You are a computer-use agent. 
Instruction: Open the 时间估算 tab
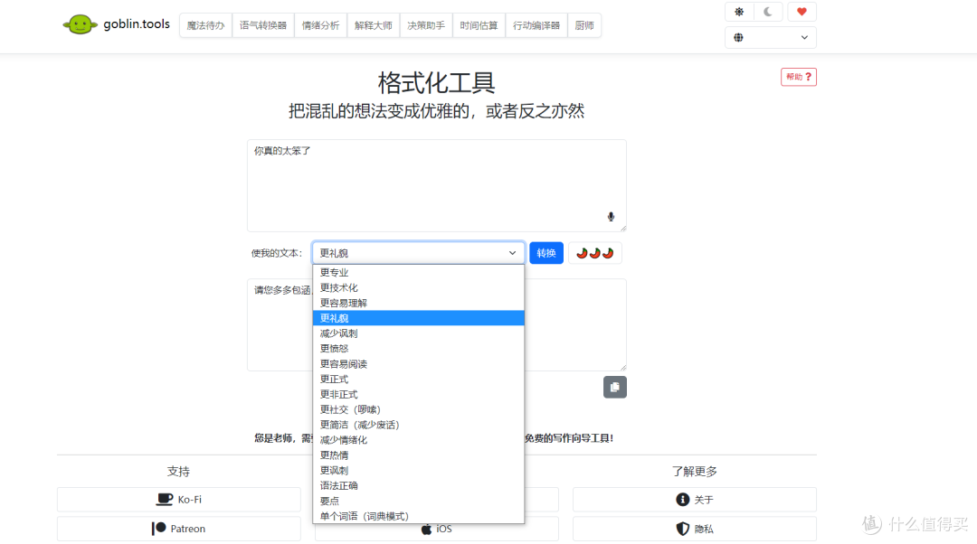pos(479,25)
